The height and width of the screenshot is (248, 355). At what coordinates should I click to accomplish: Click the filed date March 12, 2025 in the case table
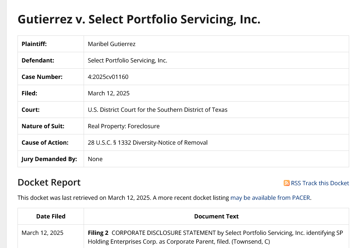109,93
